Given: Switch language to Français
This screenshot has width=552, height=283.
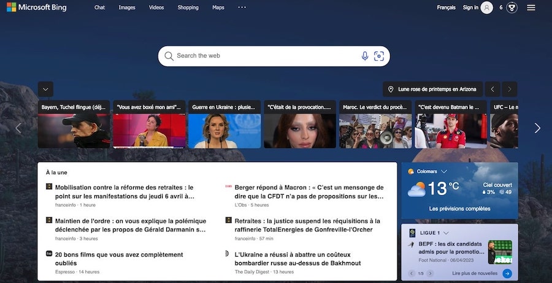Looking at the screenshot, I should coord(447,7).
